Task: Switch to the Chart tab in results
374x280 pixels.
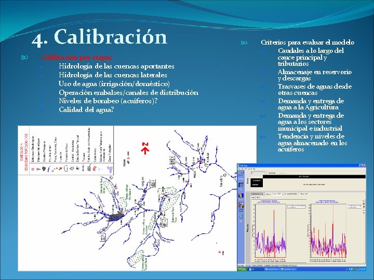Action: click(x=253, y=198)
